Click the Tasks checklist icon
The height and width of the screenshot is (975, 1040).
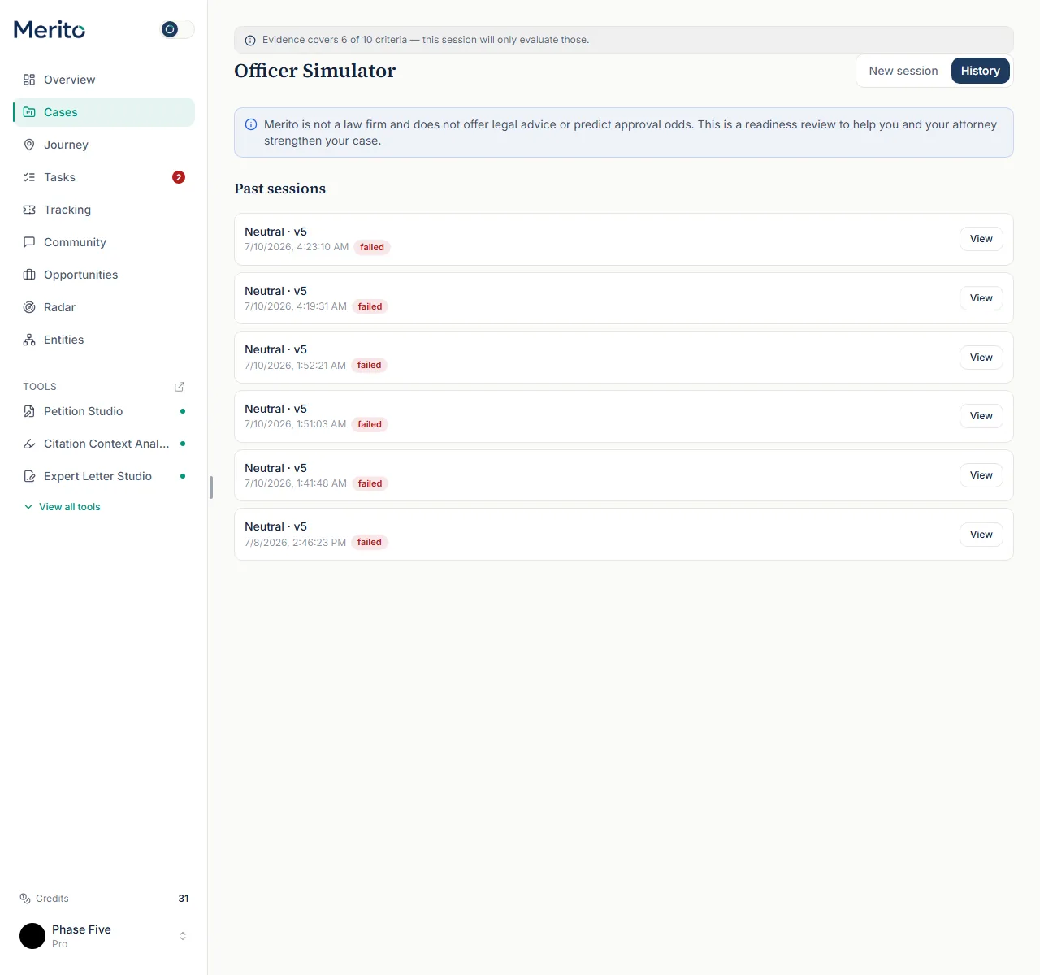[29, 177]
